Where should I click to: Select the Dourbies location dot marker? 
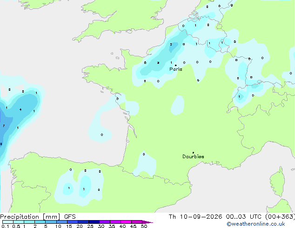(193, 153)
